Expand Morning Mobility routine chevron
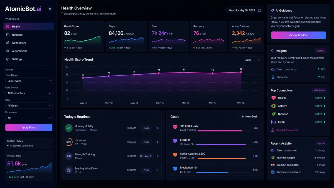 pyautogui.click(x=158, y=128)
